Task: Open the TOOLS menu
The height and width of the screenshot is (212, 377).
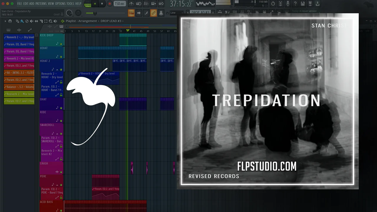Action: pos(70,4)
